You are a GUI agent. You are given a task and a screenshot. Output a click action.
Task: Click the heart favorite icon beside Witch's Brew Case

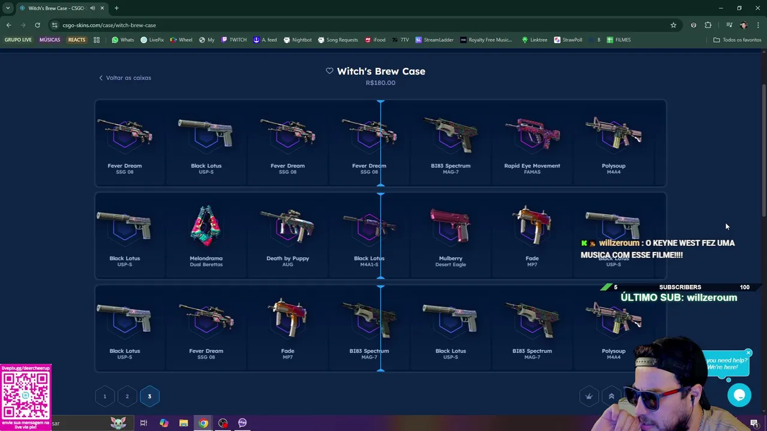(x=330, y=71)
